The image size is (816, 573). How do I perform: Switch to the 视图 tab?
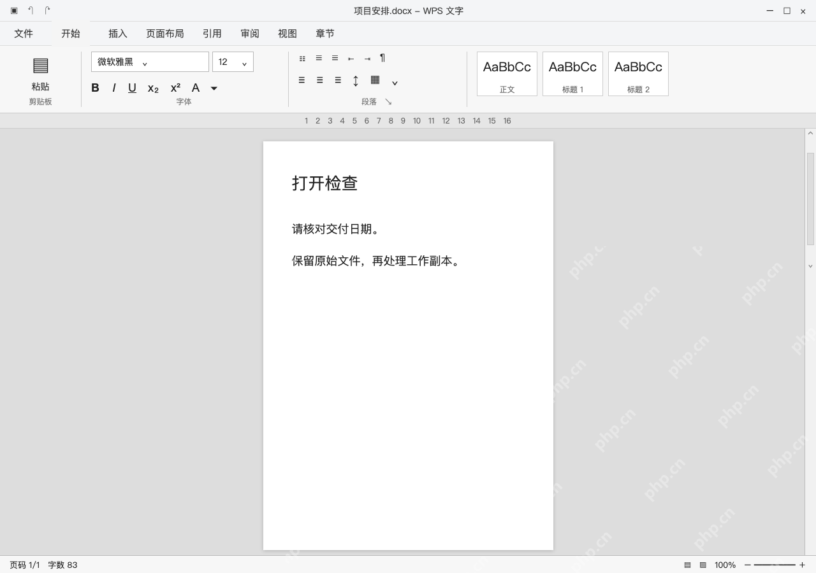288,34
